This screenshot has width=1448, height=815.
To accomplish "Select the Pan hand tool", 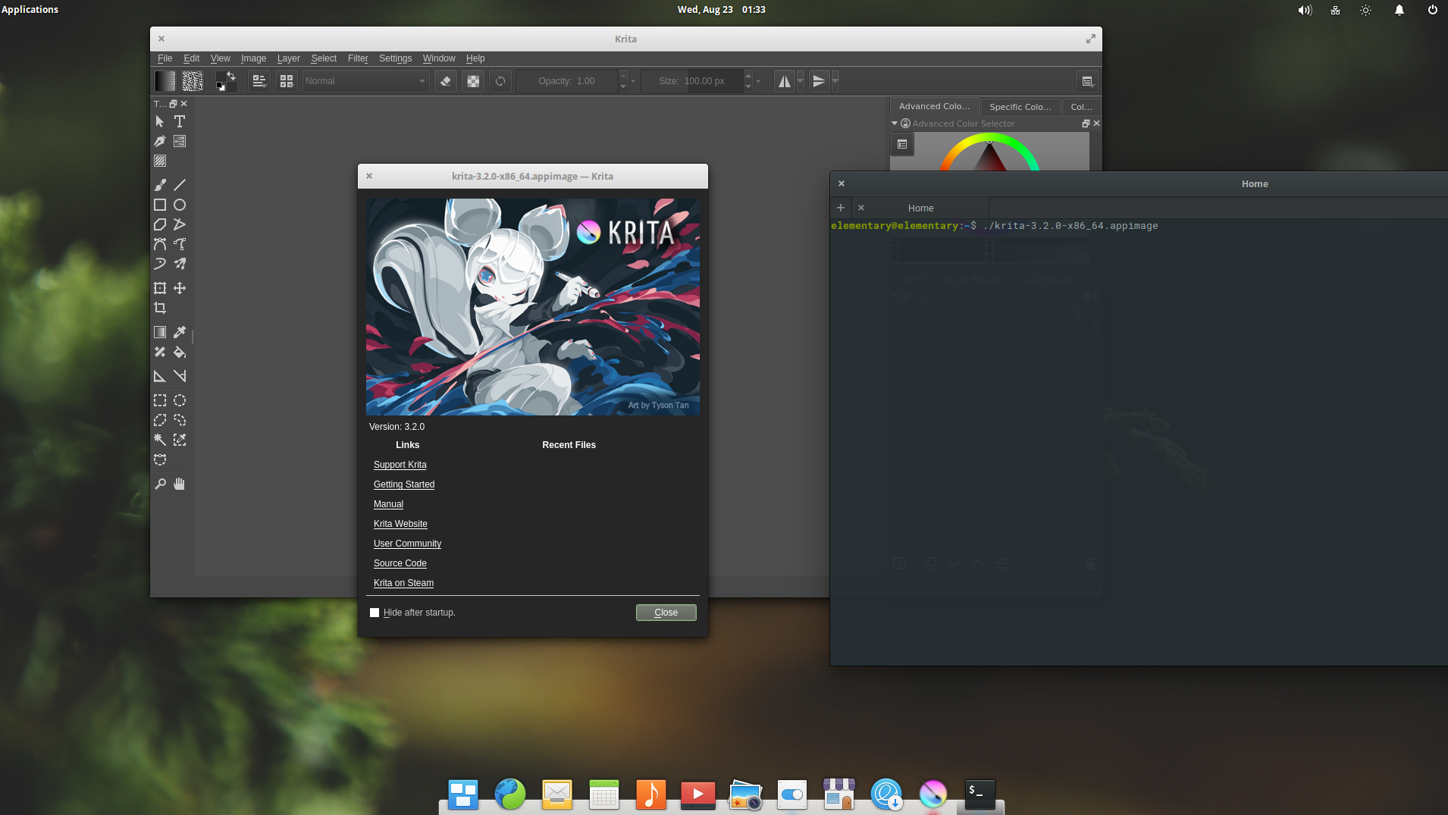I will 180,484.
